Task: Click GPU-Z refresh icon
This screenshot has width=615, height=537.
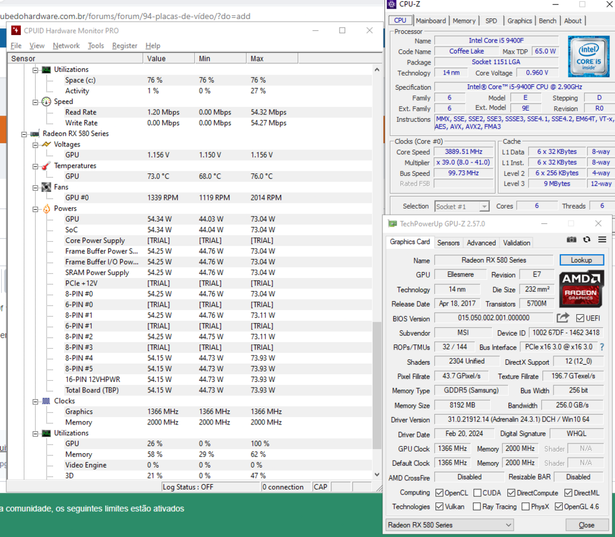Action: (587, 240)
